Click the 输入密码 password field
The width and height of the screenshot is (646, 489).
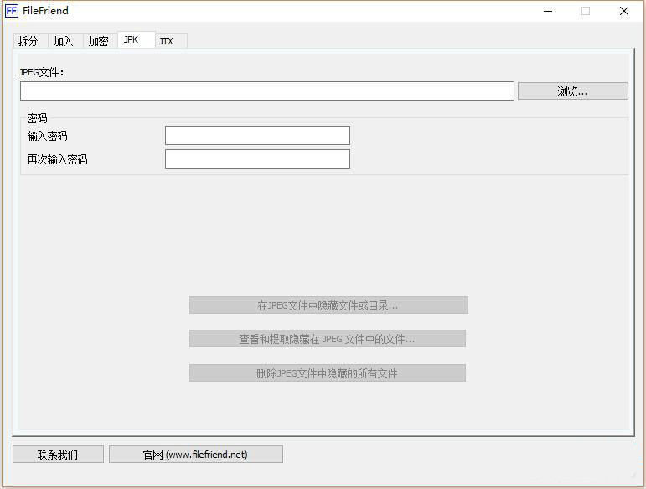257,136
